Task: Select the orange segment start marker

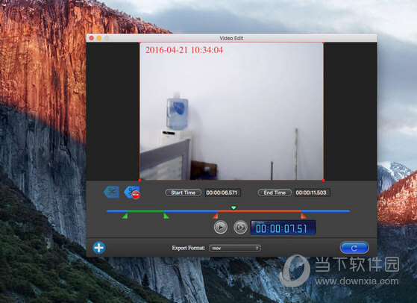Action: click(216, 216)
